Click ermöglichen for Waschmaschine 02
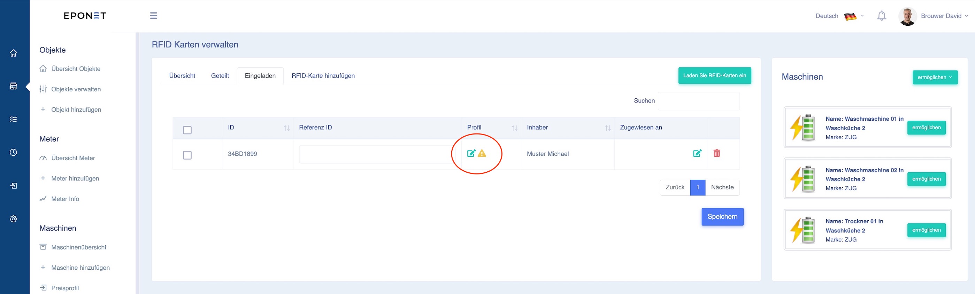 point(926,179)
